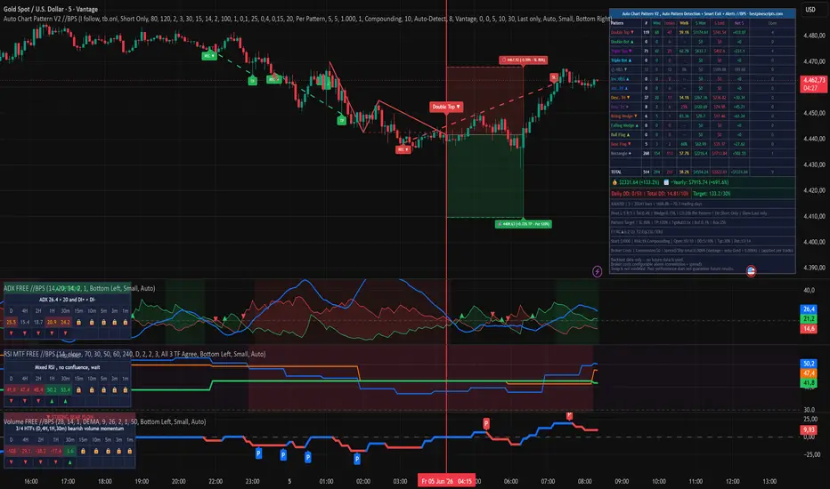The height and width of the screenshot is (489, 830).
Task: Click the green take-profit label below trade box
Action: [x=523, y=224]
